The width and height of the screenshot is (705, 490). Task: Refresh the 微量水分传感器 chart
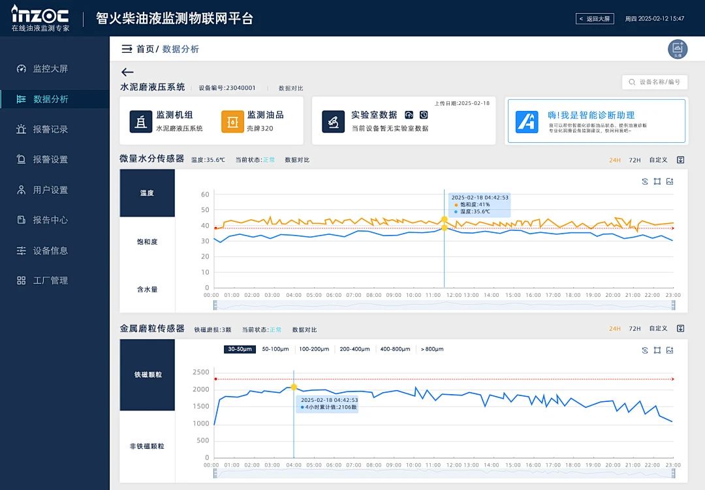(x=645, y=181)
